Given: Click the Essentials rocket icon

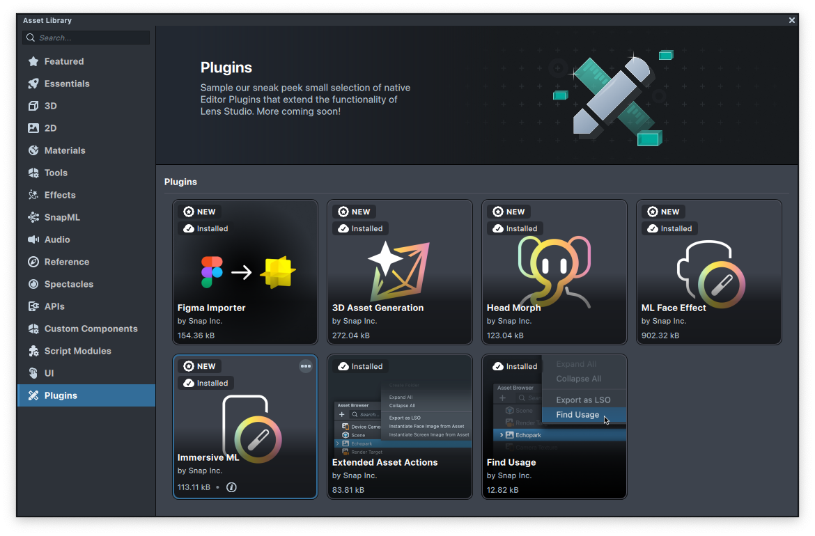Looking at the screenshot, I should coord(33,84).
